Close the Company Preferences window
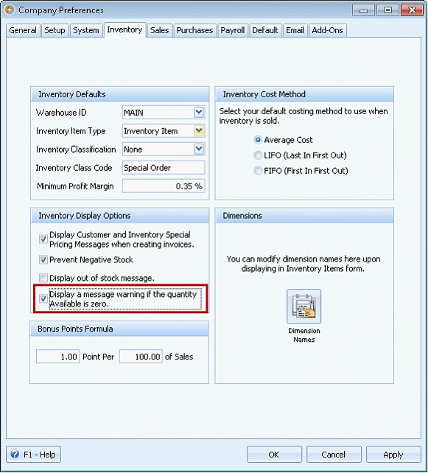 tap(412, 10)
